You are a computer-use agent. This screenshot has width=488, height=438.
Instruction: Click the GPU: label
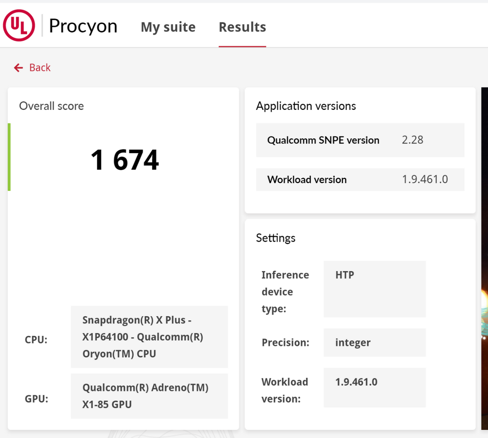coord(37,399)
